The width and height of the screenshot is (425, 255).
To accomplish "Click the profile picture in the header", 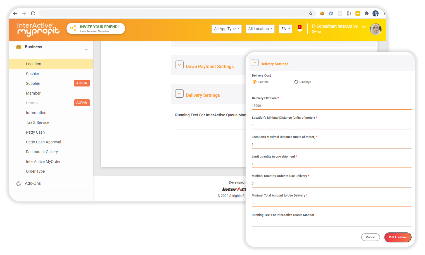I will [x=376, y=29].
